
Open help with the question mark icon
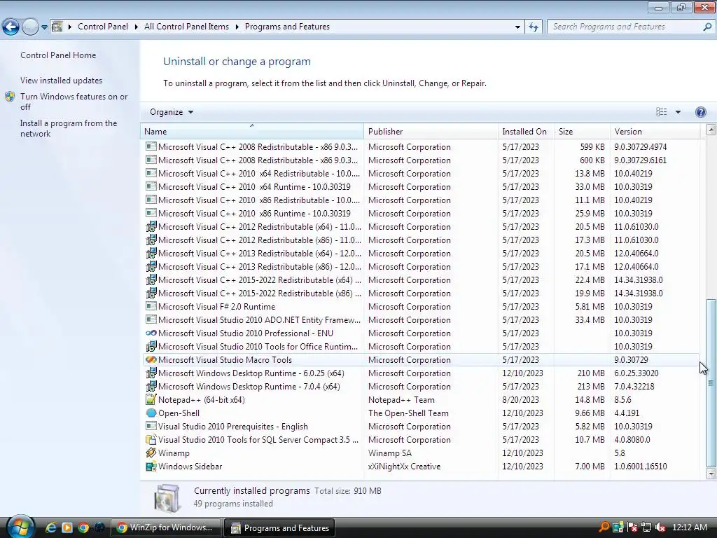click(700, 112)
